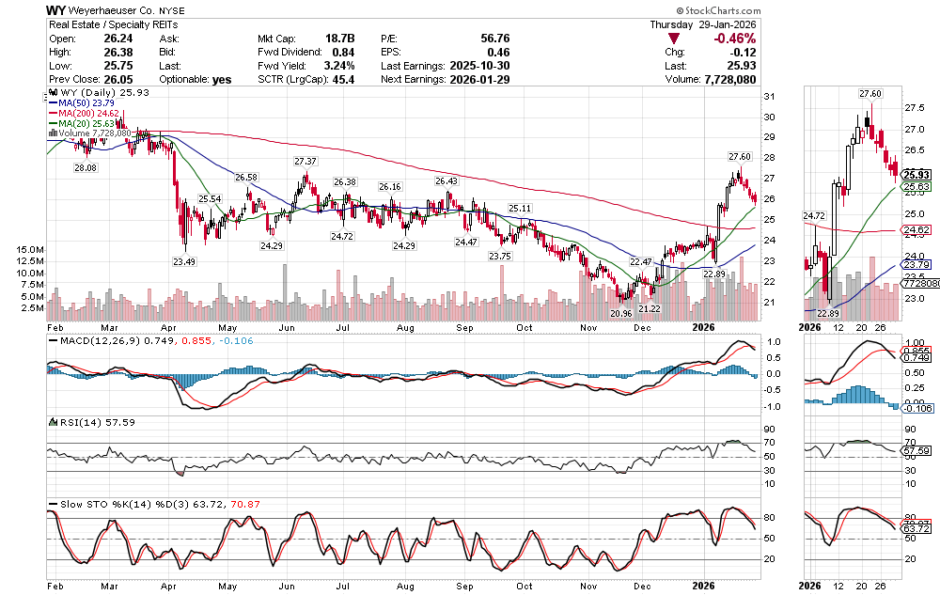This screenshot has height=595, width=940.
Task: Click the 22.89 low label in zoomed chart
Action: pos(827,313)
